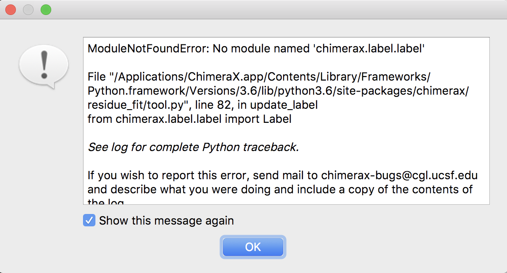The width and height of the screenshot is (507, 273).
Task: Click the partially hidden last line 'the log'
Action: click(x=106, y=202)
